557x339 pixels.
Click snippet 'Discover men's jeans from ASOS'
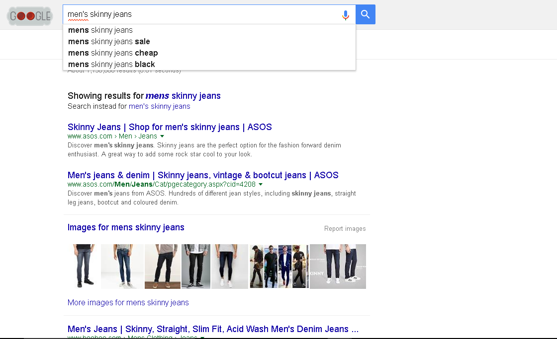[x=212, y=198]
